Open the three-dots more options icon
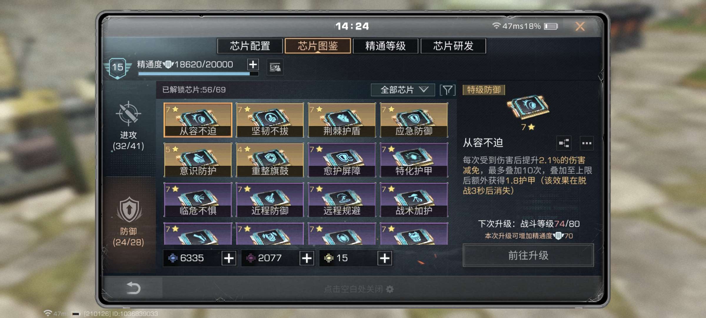706x318 pixels. point(587,143)
